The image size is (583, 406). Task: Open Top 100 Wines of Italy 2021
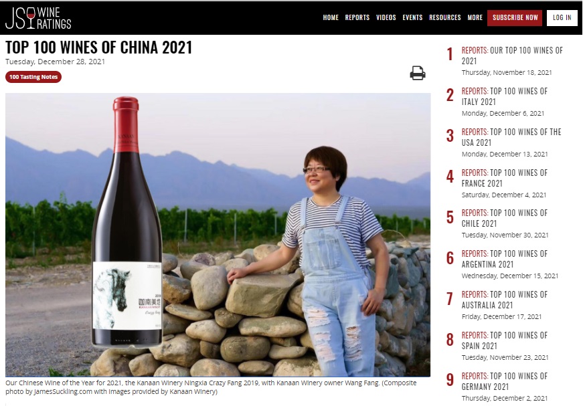(504, 96)
